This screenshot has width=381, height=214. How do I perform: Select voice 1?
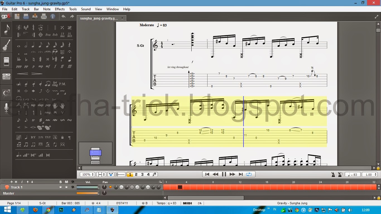click(130, 174)
